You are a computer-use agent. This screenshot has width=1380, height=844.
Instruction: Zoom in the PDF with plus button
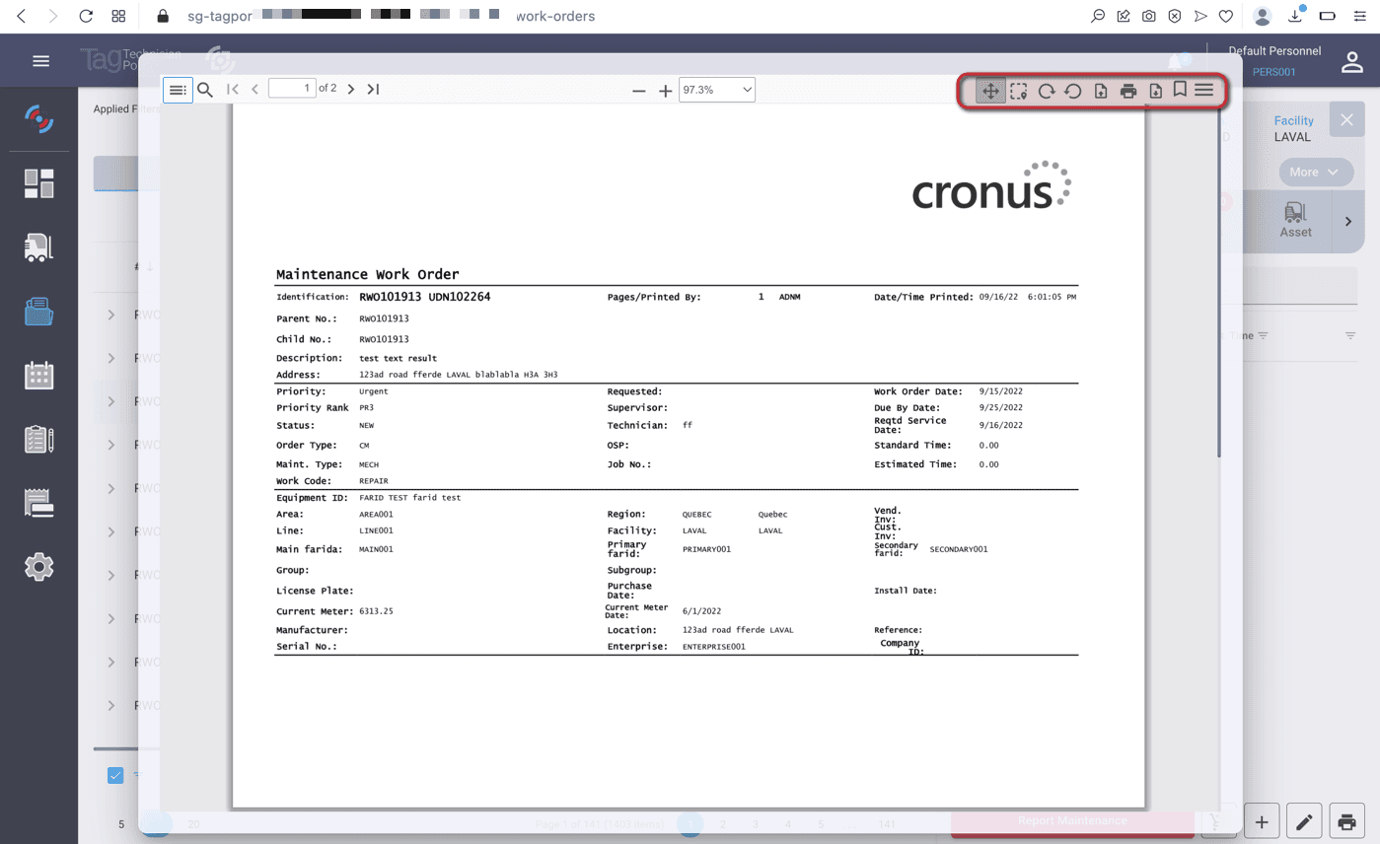coord(666,91)
